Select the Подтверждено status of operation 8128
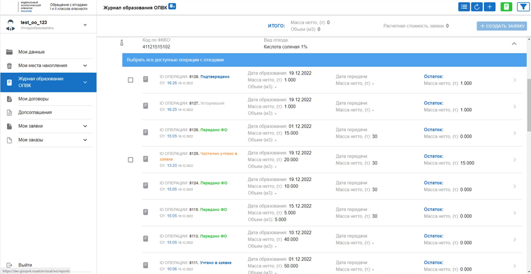531x274 pixels. pos(215,77)
